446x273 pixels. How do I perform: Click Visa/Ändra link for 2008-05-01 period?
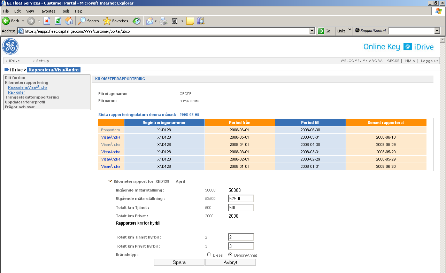click(x=111, y=137)
